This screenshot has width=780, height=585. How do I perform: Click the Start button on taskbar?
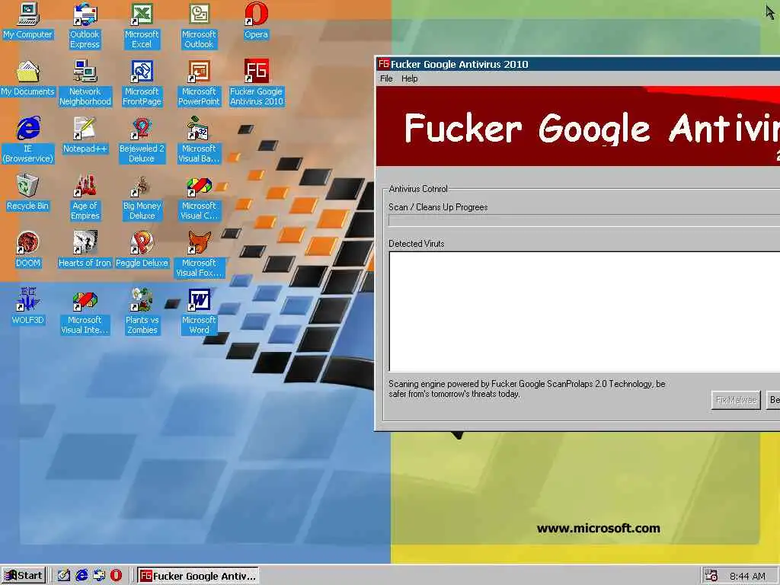pyautogui.click(x=23, y=576)
